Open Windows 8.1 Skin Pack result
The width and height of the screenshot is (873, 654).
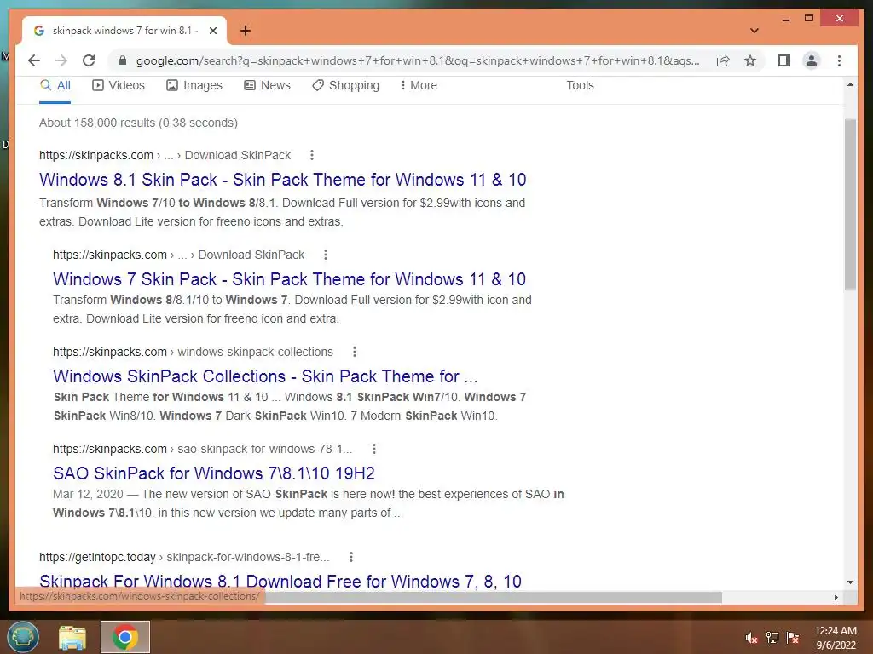tap(283, 180)
